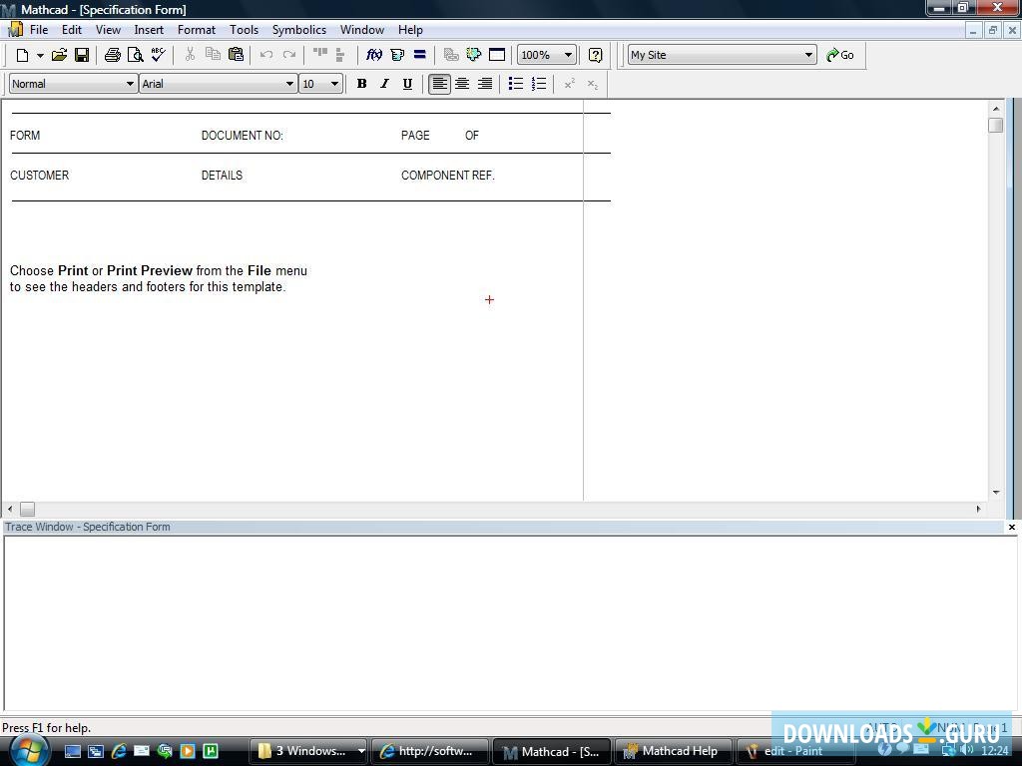Expand the My Site address dropdown
This screenshot has height=766, width=1022.
click(808, 56)
